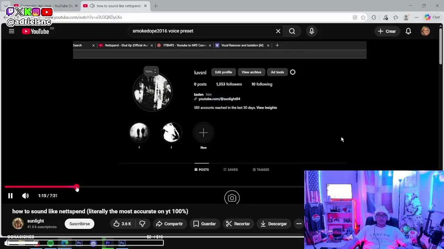
Task: Open Edge browser from the taskbar
Action: [65, 243]
